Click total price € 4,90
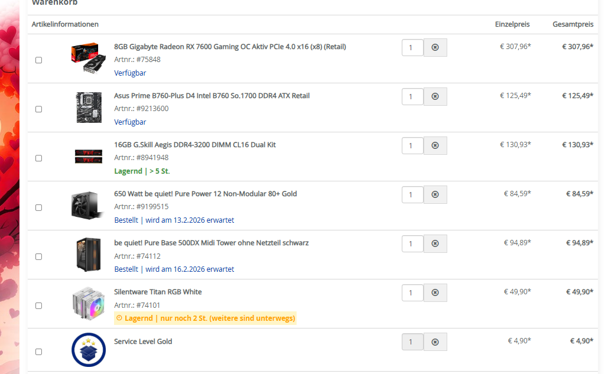The height and width of the screenshot is (374, 605). [581, 341]
